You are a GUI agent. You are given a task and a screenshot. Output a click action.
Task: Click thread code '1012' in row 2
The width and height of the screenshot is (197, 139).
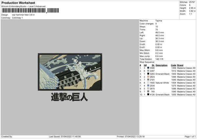pos(174,71)
